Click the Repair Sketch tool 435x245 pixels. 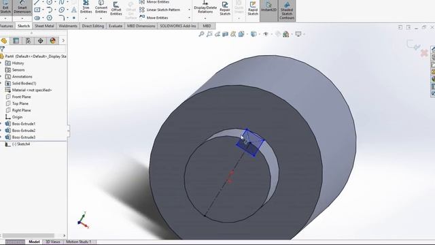(225, 8)
